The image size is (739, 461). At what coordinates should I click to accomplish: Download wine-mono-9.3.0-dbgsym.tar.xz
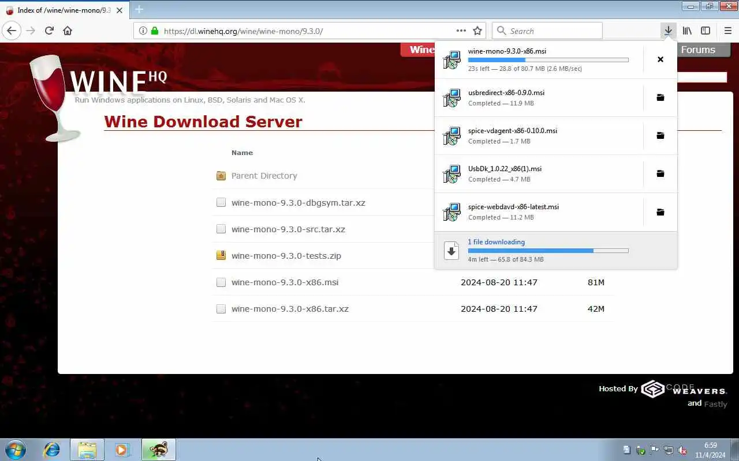298,203
